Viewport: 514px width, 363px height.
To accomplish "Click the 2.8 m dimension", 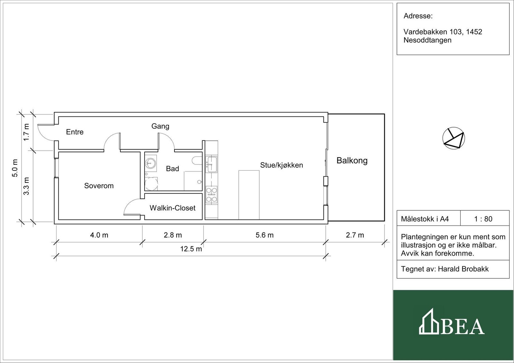I will pos(173,235).
